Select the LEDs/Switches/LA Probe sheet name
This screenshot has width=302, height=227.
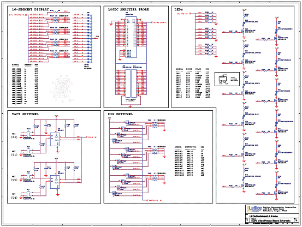(x=264, y=216)
